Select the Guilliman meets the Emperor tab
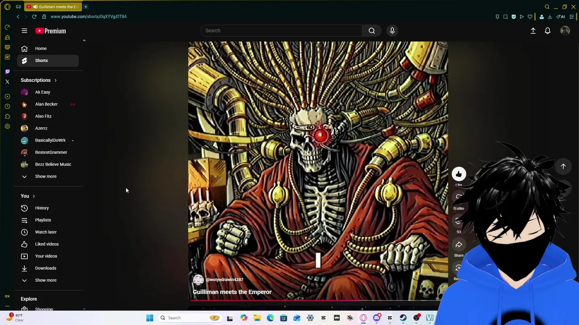Screen dimensions: 579x325 tap(53, 7)
